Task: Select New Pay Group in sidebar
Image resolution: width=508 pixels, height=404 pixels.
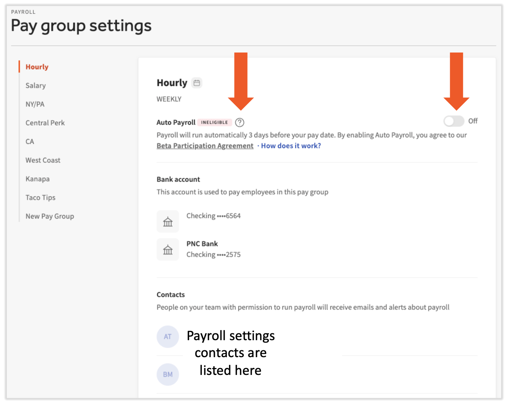Action: click(x=50, y=216)
